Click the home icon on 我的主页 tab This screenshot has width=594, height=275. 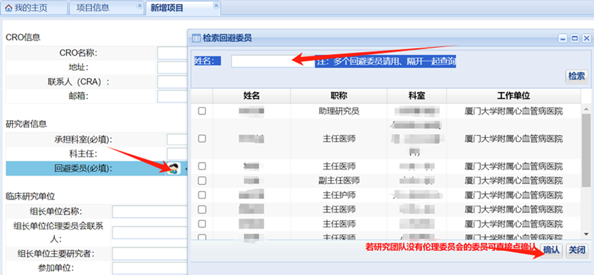click(9, 8)
